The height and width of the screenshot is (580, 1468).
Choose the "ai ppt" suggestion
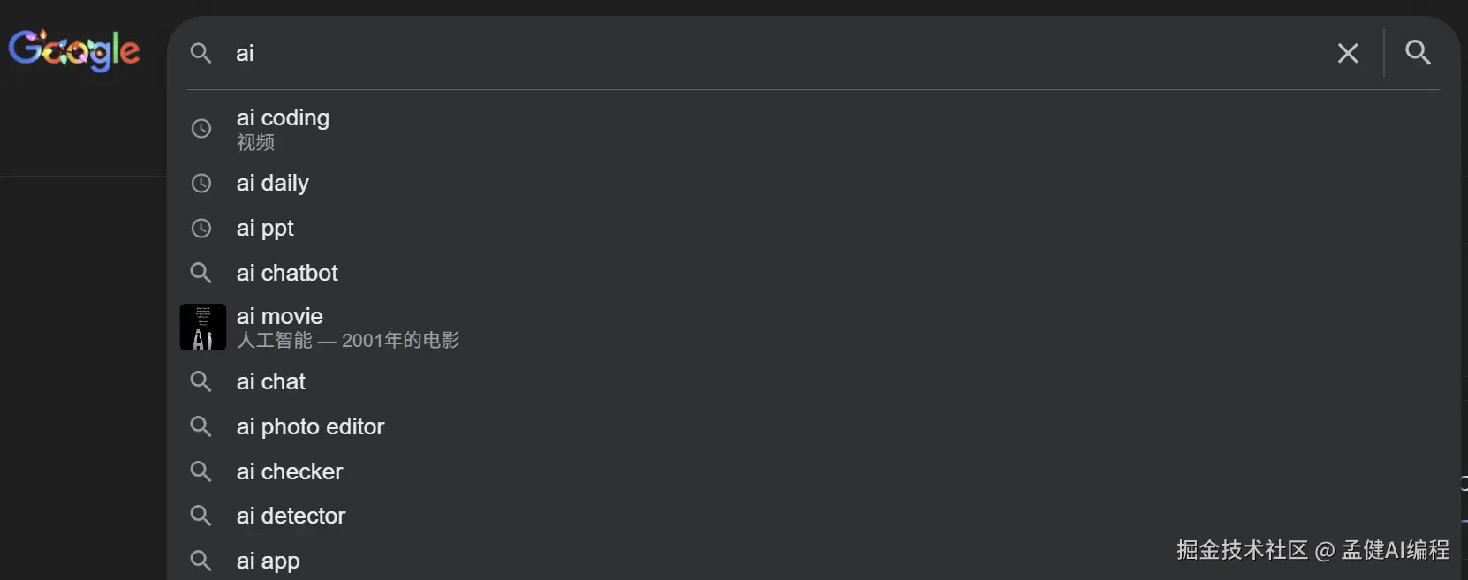[x=265, y=229]
